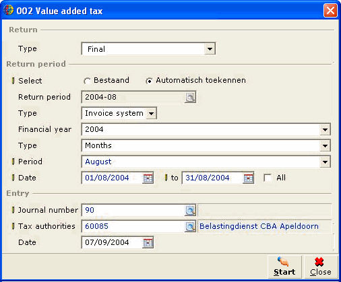
Task: Expand the Financial year 2004 dropdown
Action: pos(325,129)
